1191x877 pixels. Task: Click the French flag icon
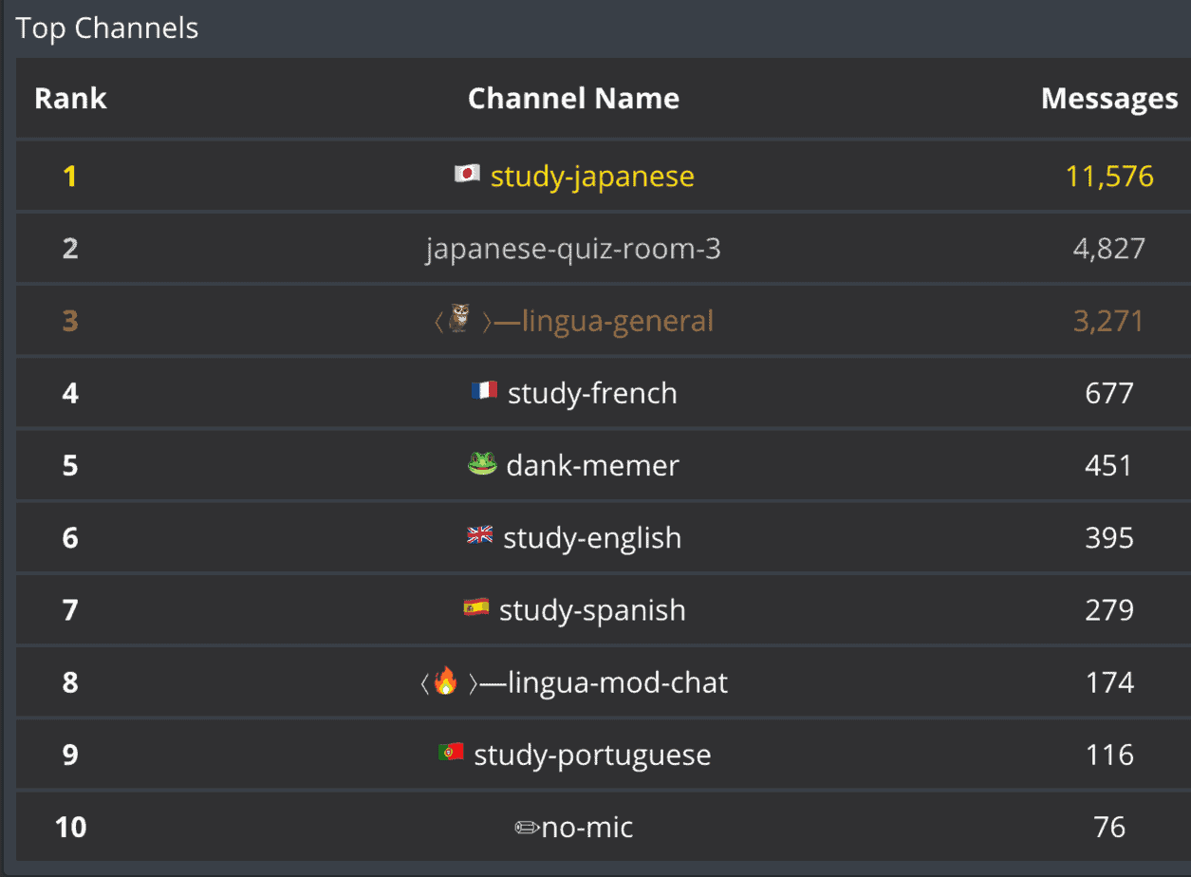(x=484, y=390)
